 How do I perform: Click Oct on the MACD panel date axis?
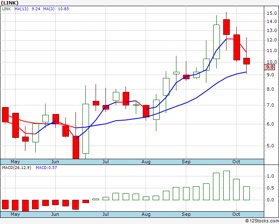pyautogui.click(x=236, y=215)
